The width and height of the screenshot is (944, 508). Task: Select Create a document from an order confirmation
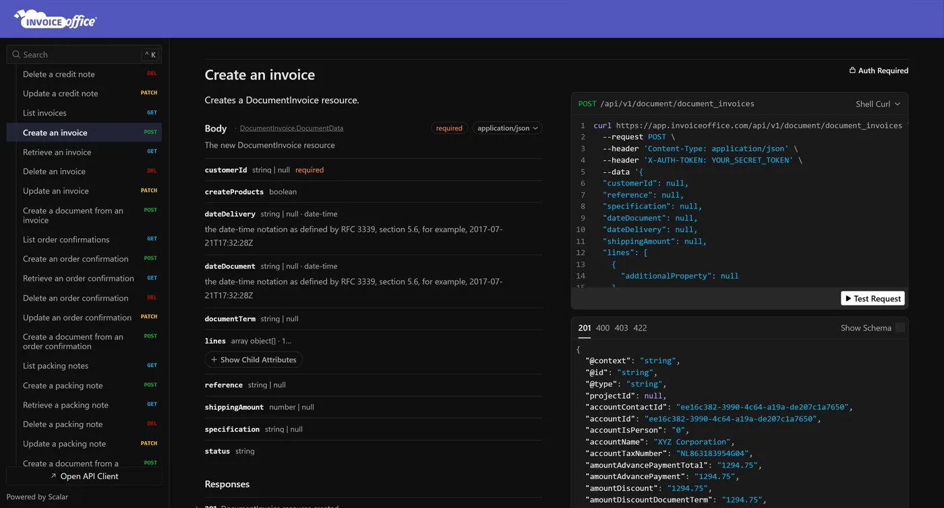pos(84,341)
